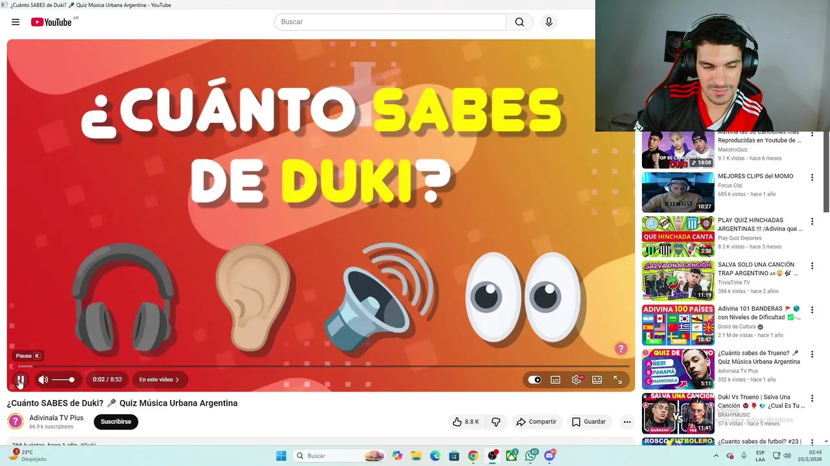Screen dimensions: 830x466
Task: Click the video progress bar
Action: click(x=320, y=366)
